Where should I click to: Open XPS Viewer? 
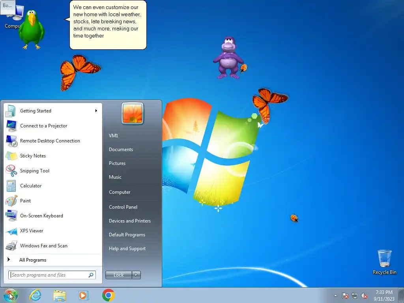tap(53, 230)
